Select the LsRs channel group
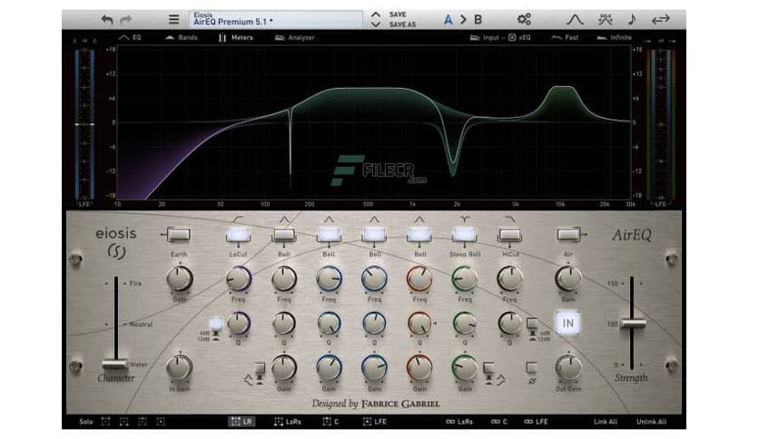This screenshot has height=439, width=759. point(288,422)
